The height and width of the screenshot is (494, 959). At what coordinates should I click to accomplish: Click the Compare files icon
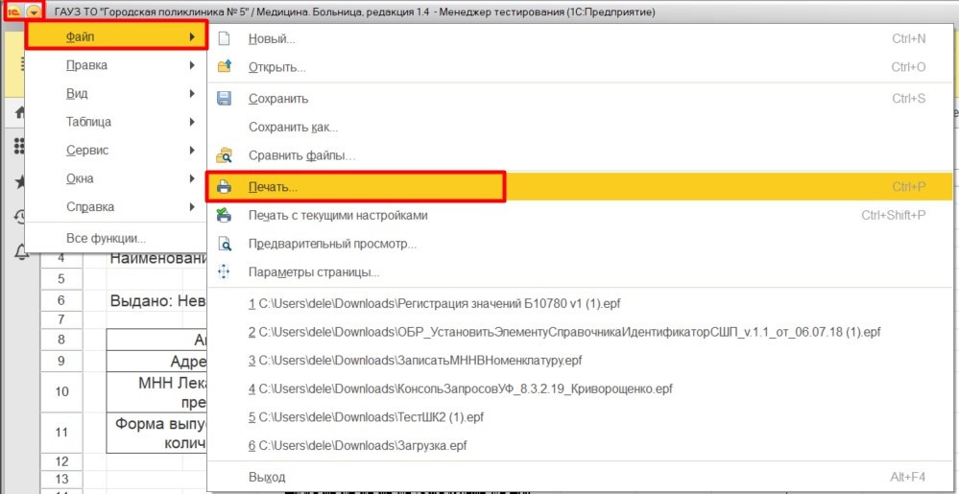(x=225, y=154)
